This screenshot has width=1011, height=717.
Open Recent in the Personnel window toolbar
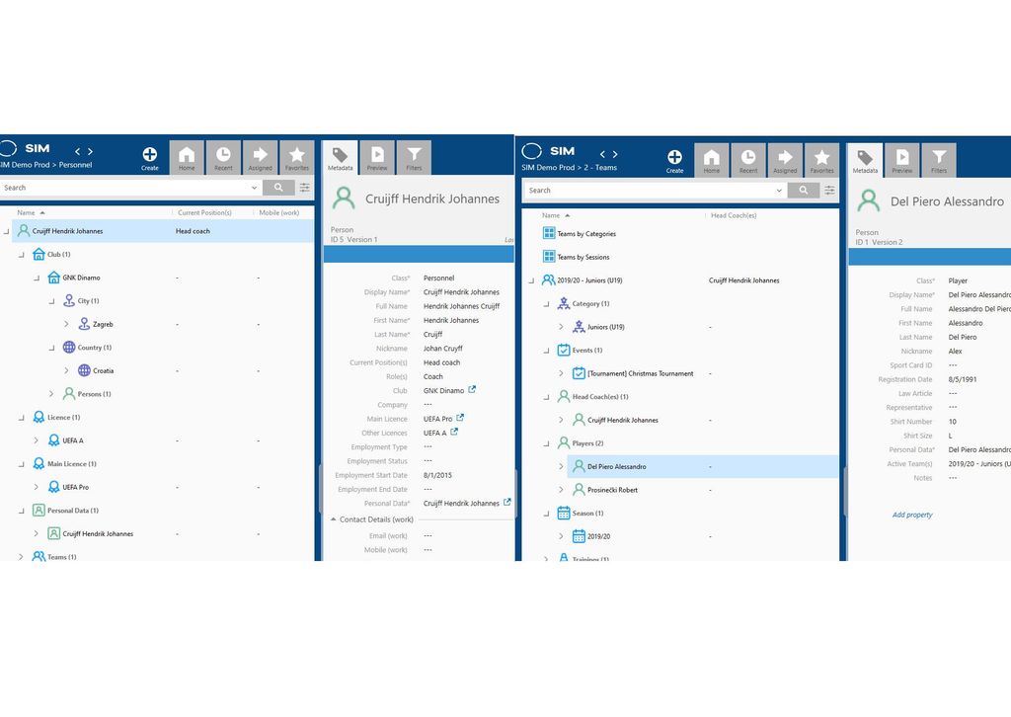pos(223,158)
